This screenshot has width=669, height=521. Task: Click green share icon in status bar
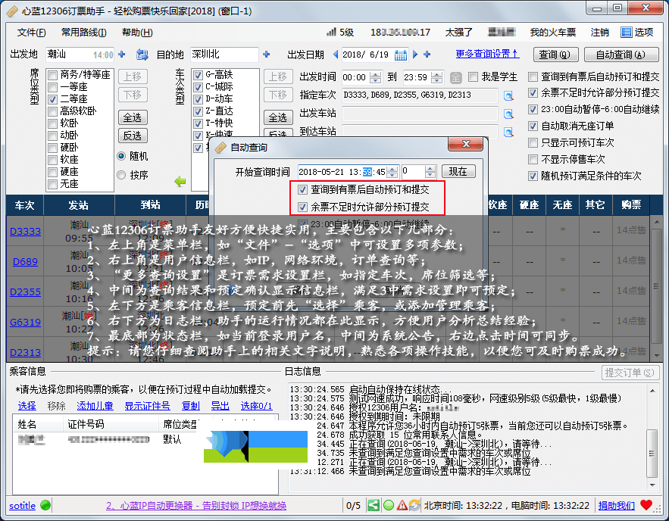tap(374, 506)
